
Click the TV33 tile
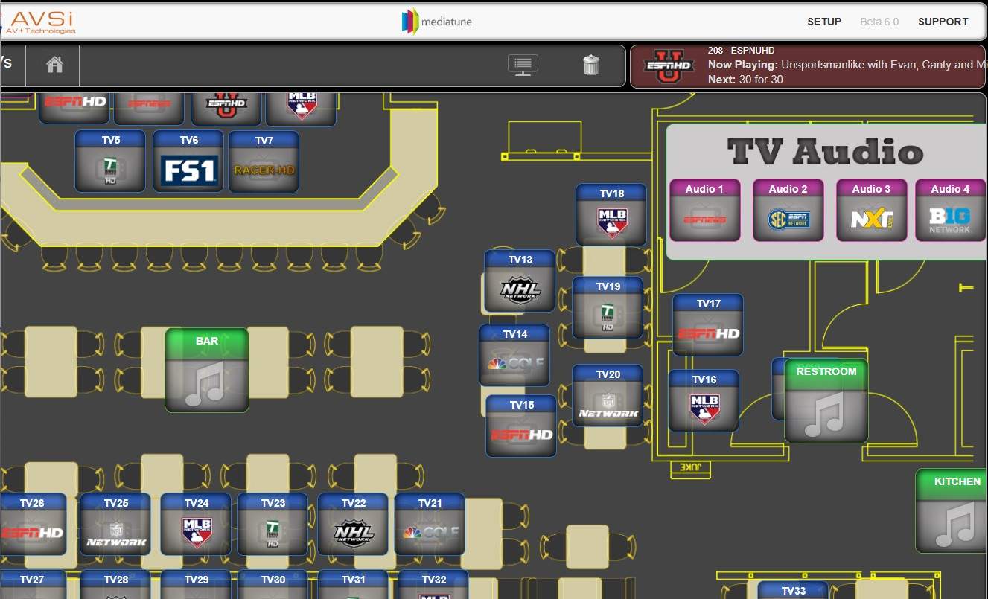point(793,591)
